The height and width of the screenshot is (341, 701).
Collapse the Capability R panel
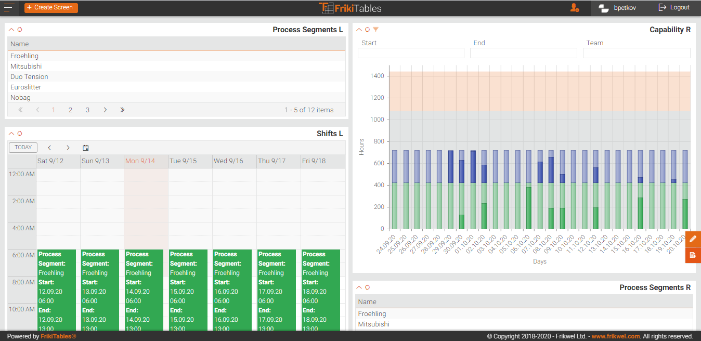359,30
